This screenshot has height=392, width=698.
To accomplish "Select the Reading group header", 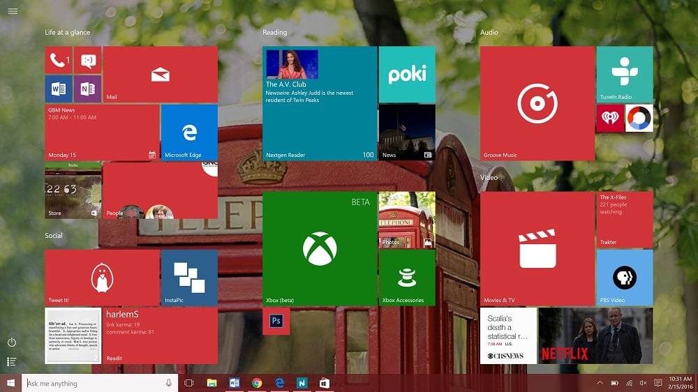I will 274,33.
